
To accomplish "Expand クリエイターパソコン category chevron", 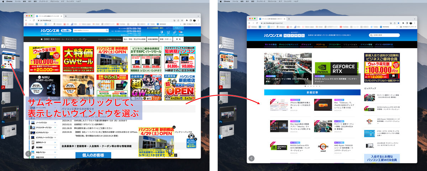I will [x=55, y=127].
